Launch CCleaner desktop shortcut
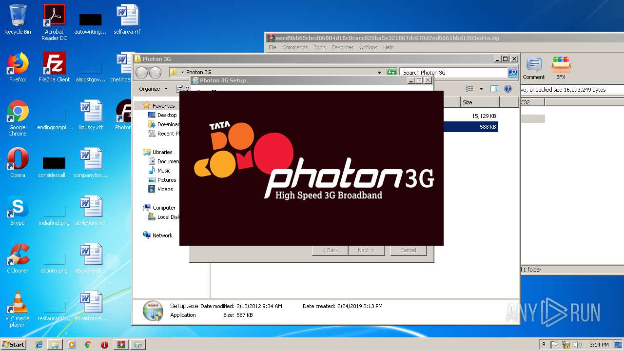Viewport: 624px width, 351px height. pyautogui.click(x=18, y=258)
